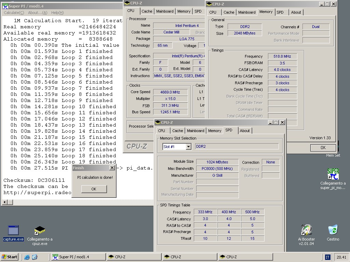Click the FSB:DRAM 3:5 field

tap(282, 63)
